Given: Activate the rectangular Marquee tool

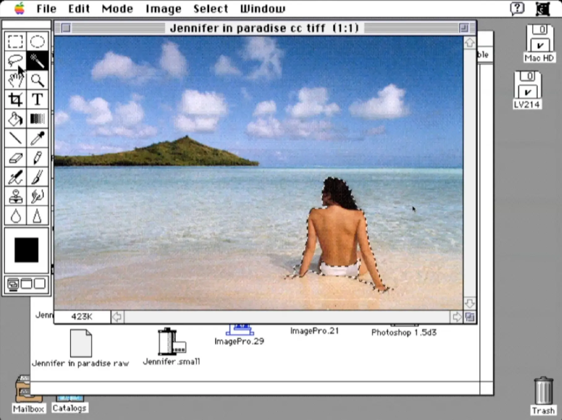Looking at the screenshot, I should coord(15,41).
